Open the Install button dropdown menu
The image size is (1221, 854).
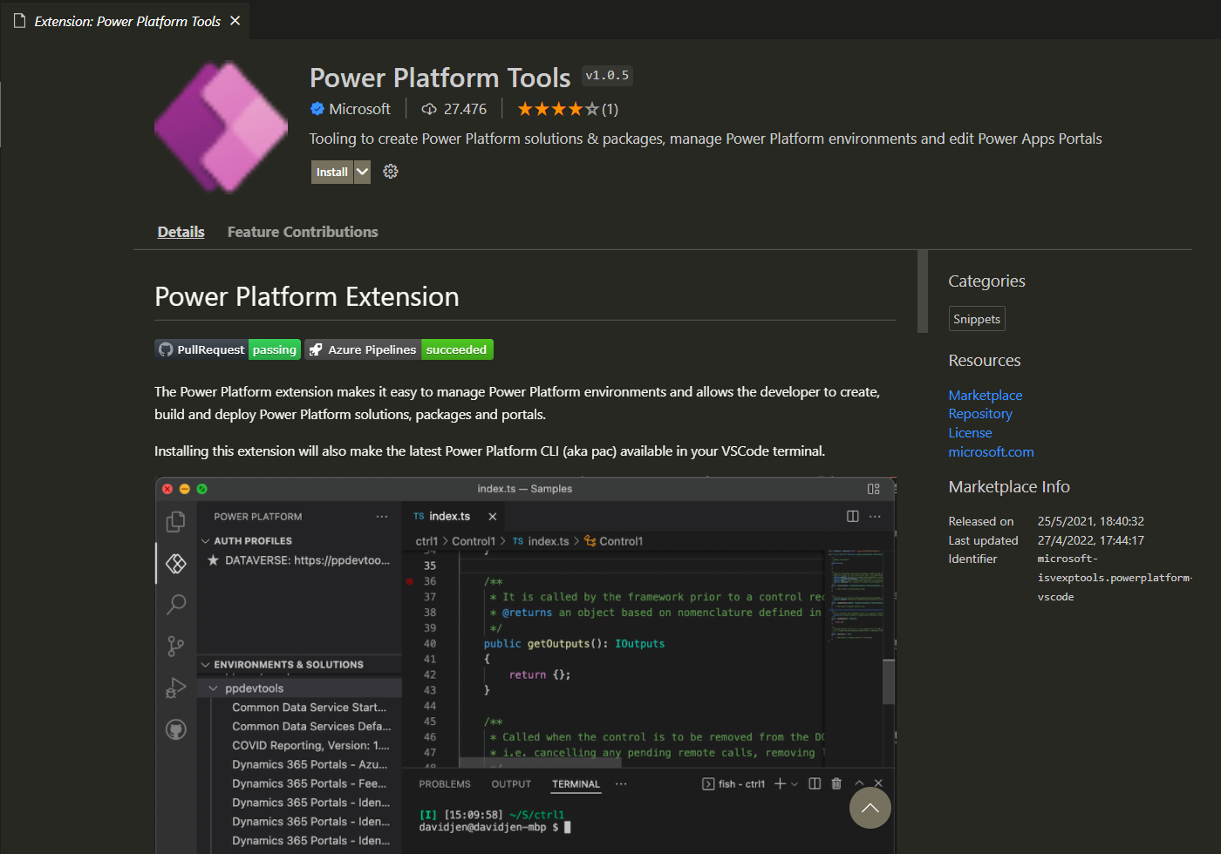click(362, 172)
